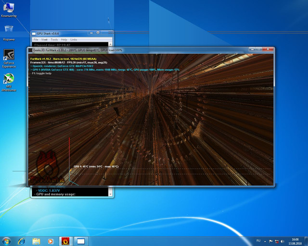Click the FurMark window title bar icon
Screen dimensions: 308x246
tap(30, 50)
